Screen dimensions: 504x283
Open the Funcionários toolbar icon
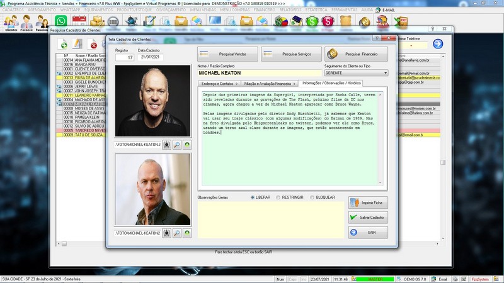[42, 23]
